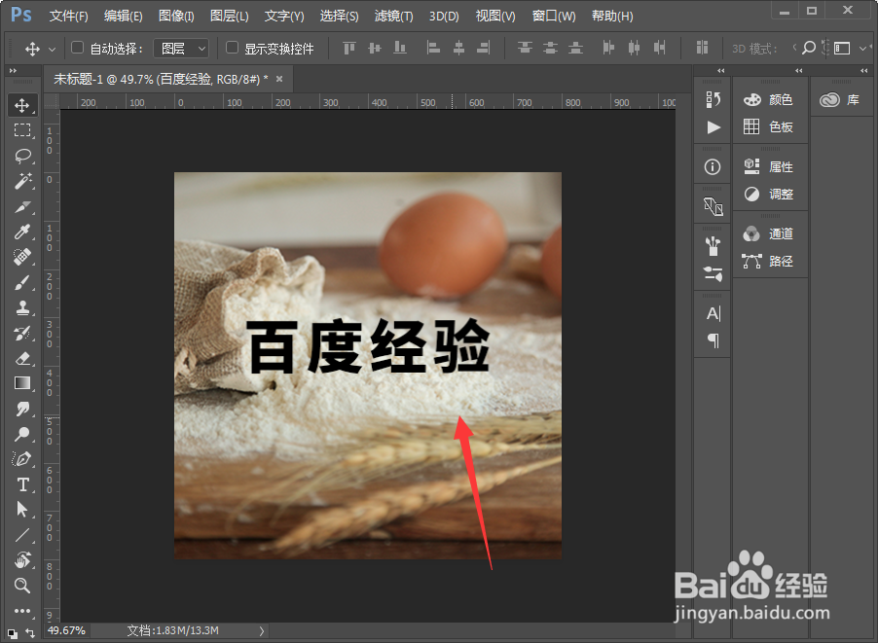Align top edges in options bar
Viewport: 878px width, 643px height.
349,48
